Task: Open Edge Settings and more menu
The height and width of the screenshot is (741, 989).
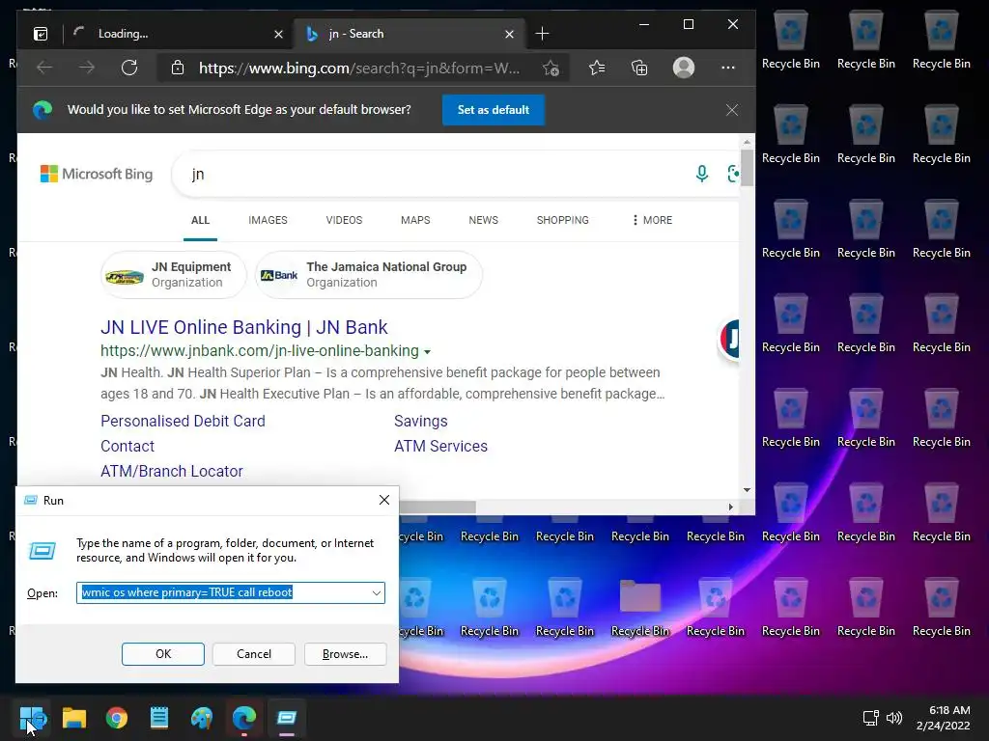Action: tap(728, 68)
